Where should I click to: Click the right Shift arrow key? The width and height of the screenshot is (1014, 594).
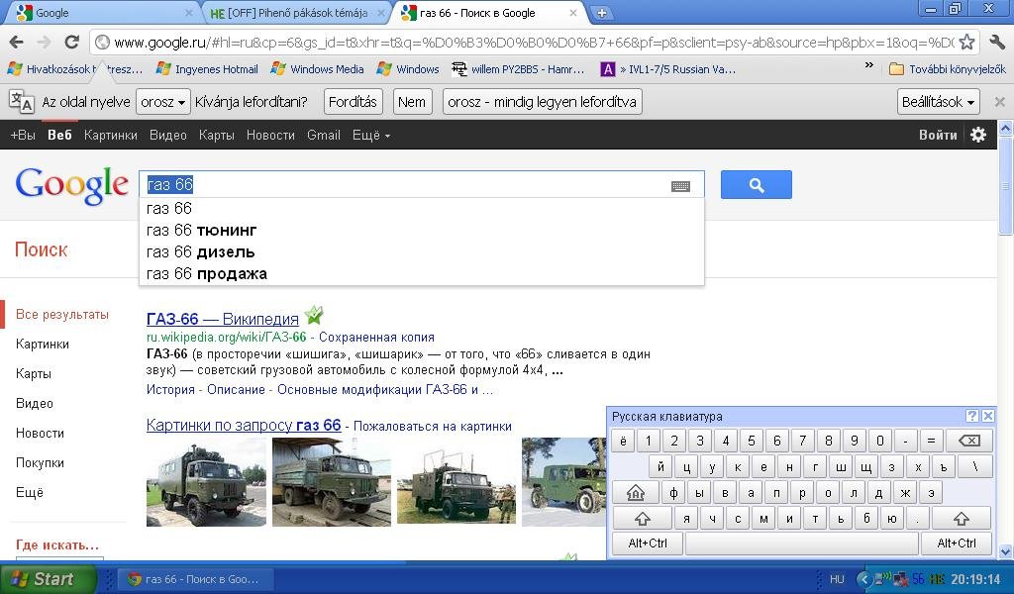[961, 518]
